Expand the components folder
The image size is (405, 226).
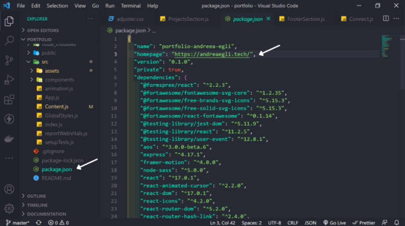click(59, 80)
